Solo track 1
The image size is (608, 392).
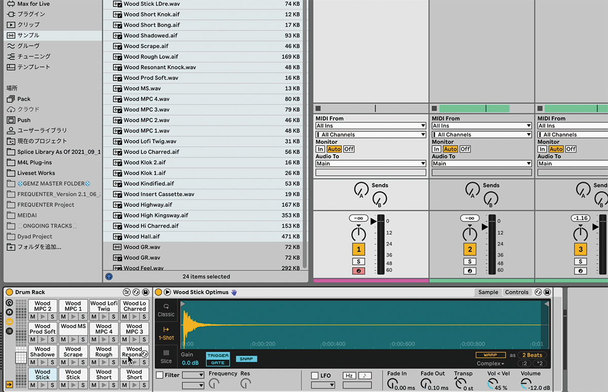point(359,262)
